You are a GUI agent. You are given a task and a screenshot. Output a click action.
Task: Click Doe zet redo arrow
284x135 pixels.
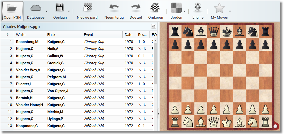(x=136, y=8)
